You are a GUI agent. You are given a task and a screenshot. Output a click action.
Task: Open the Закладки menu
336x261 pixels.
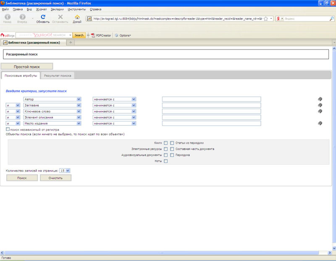[57, 9]
